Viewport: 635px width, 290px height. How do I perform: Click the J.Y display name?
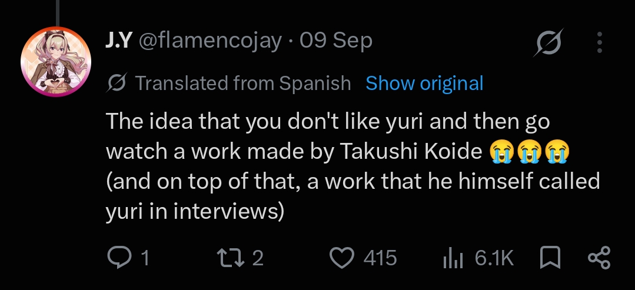tap(117, 41)
